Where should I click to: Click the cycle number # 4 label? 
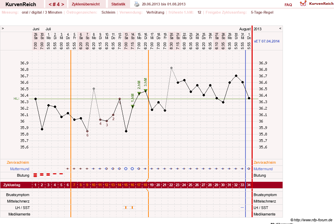click(x=56, y=4)
